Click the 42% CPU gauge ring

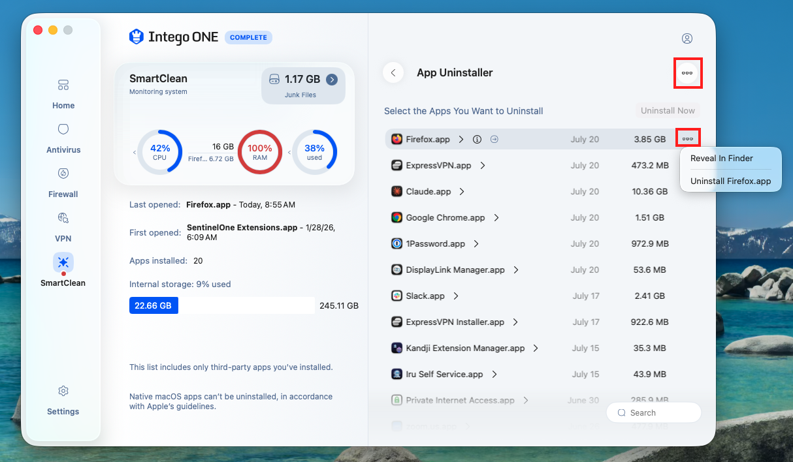click(x=160, y=152)
